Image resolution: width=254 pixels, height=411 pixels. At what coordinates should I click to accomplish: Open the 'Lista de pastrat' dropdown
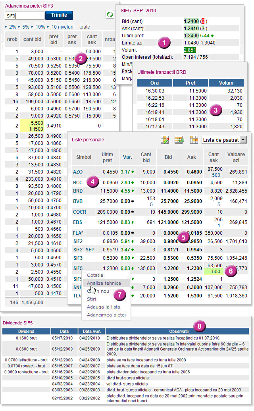(x=224, y=140)
